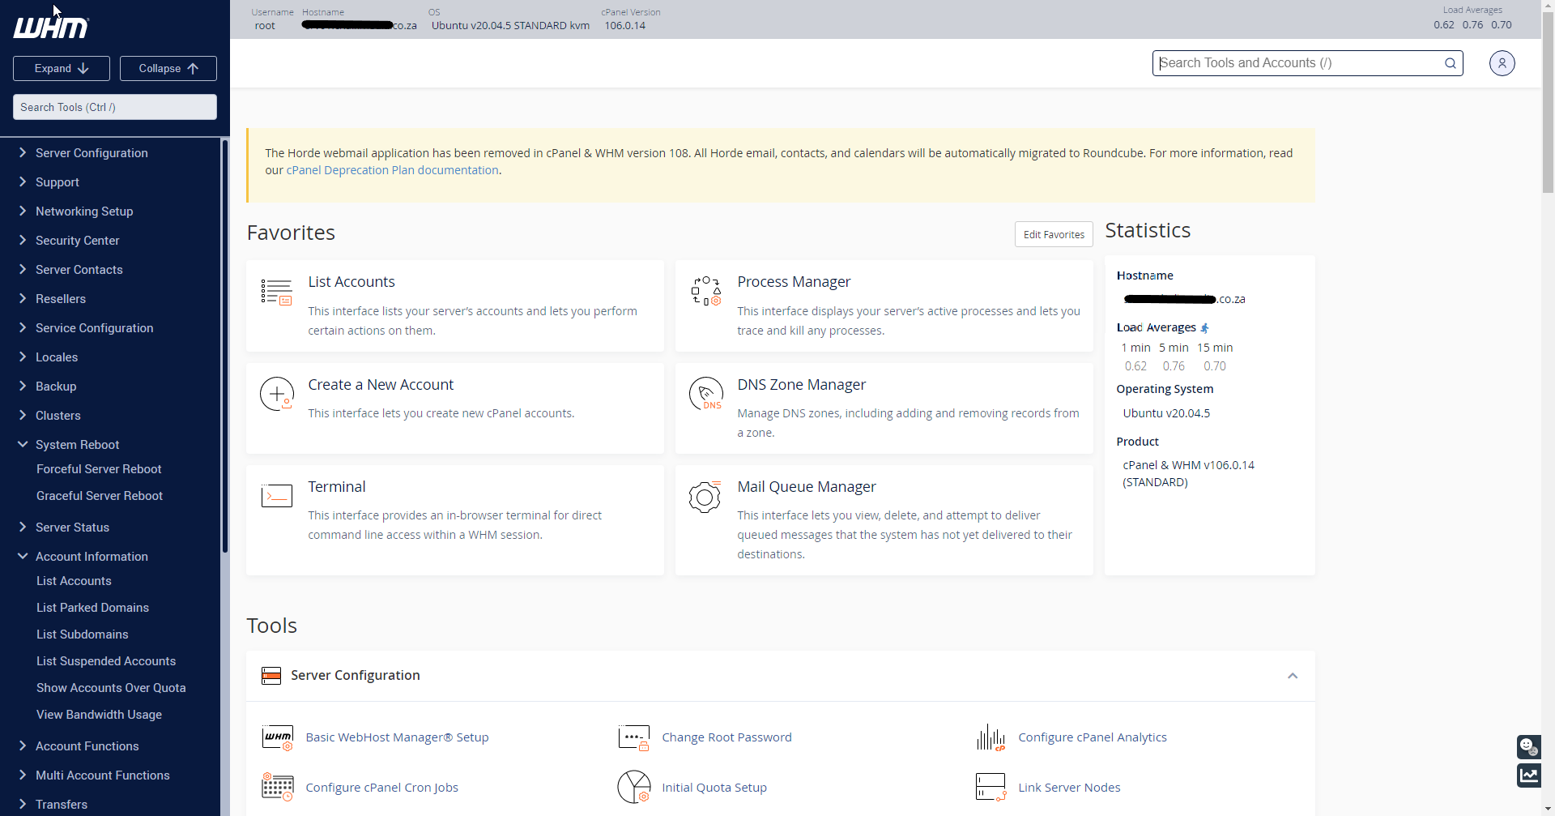Click the user profile avatar icon
Viewport: 1555px width, 816px height.
[1502, 63]
